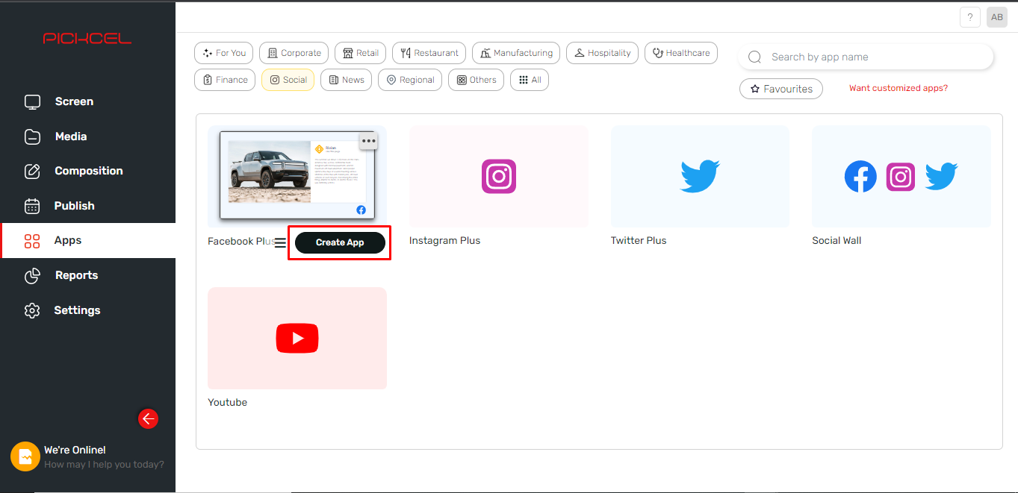Select the Retail category filter
Image resolution: width=1018 pixels, height=493 pixels.
coord(360,53)
